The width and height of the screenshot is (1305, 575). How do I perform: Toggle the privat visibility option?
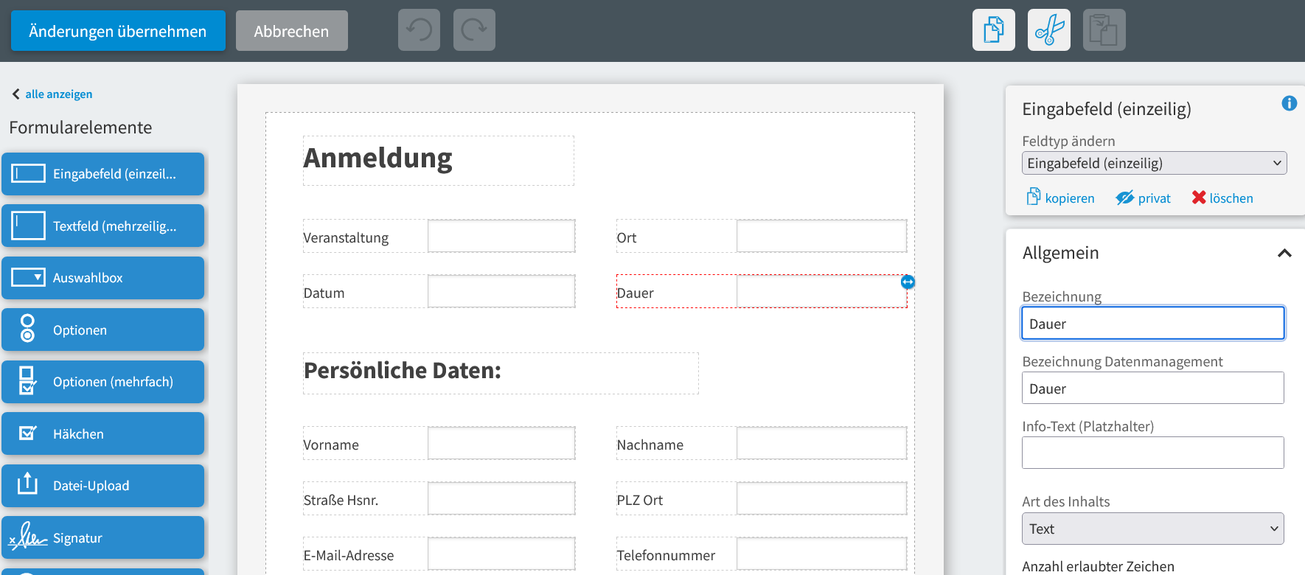click(1143, 198)
